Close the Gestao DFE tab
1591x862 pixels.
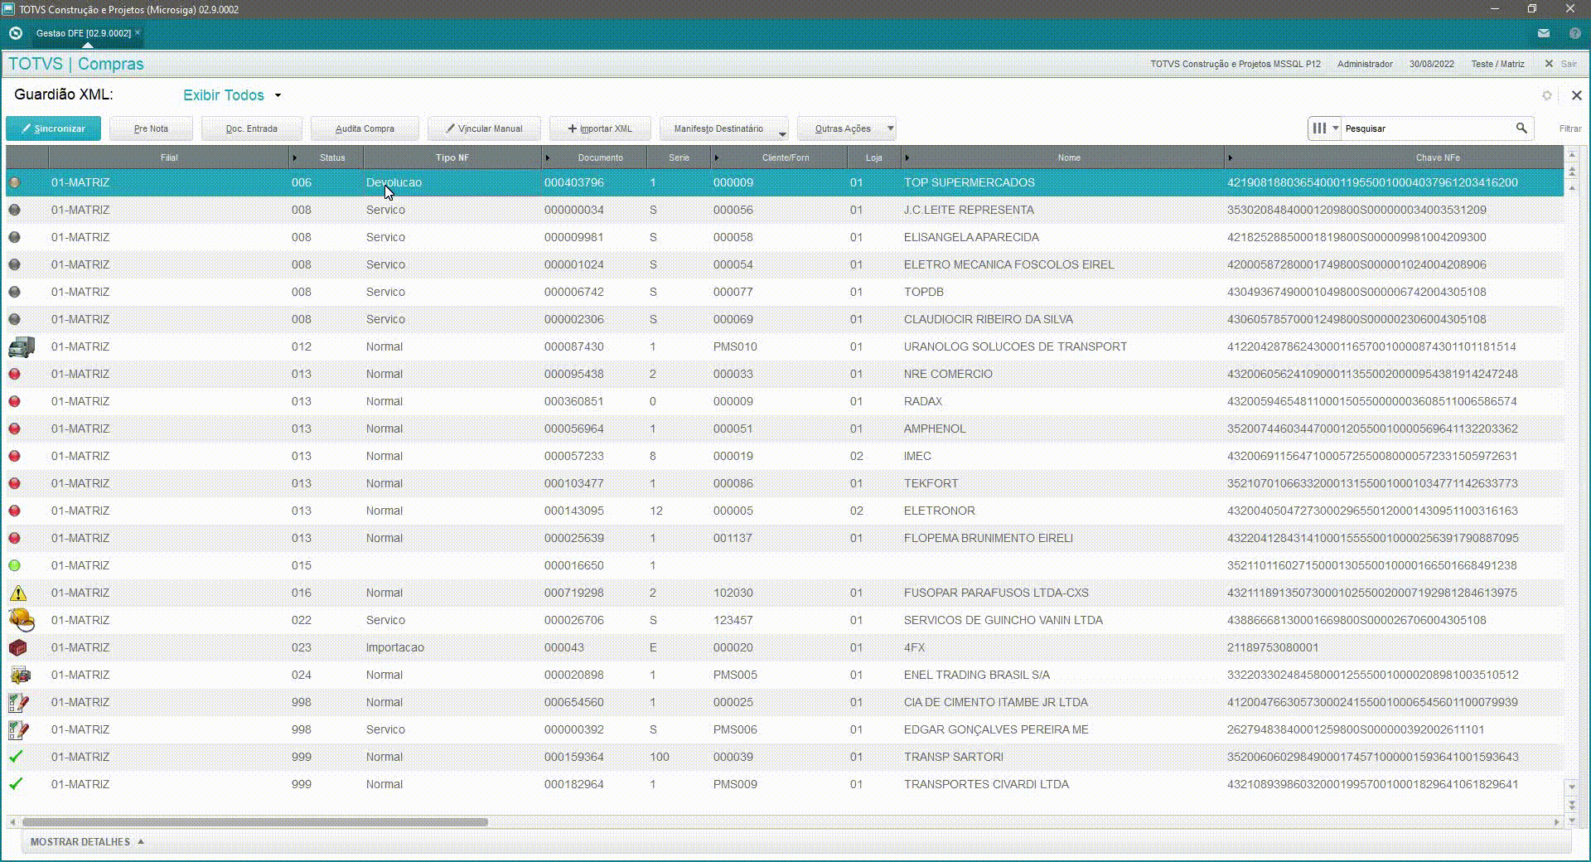138,32
